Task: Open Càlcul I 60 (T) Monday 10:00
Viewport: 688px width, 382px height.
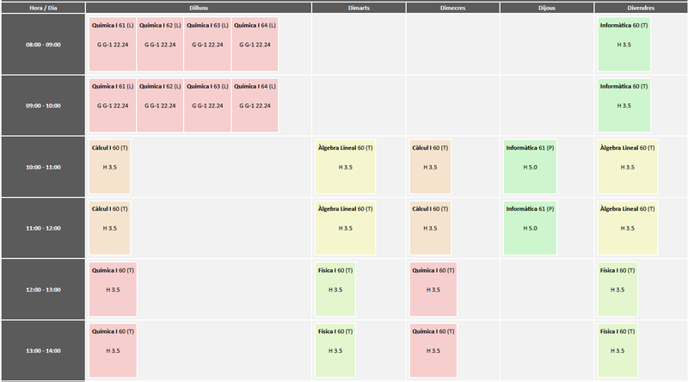Action: tap(110, 166)
